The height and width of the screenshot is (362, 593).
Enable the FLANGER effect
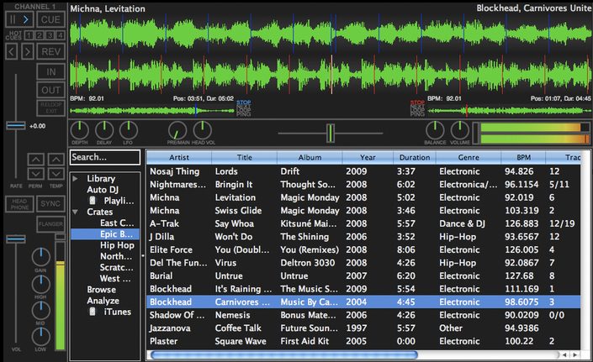50,223
